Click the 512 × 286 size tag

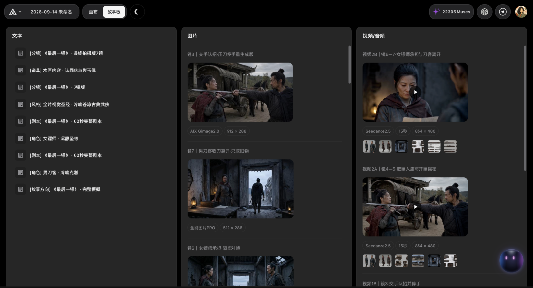pos(232,228)
